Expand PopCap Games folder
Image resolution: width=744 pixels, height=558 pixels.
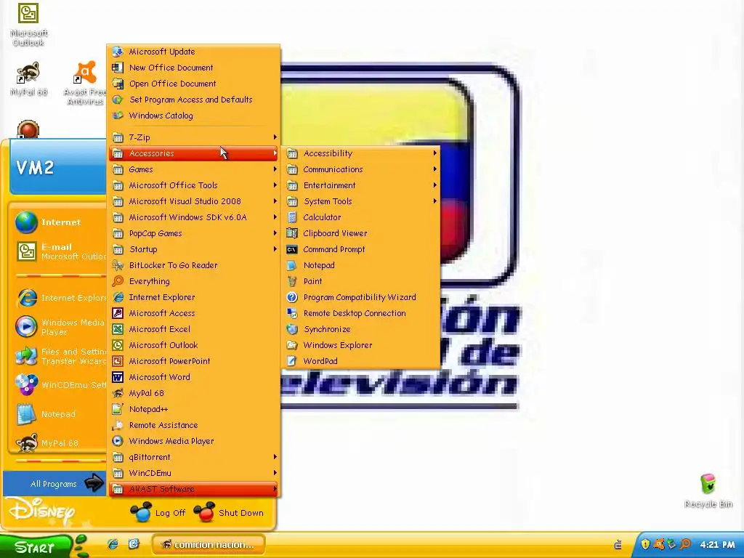(x=193, y=233)
